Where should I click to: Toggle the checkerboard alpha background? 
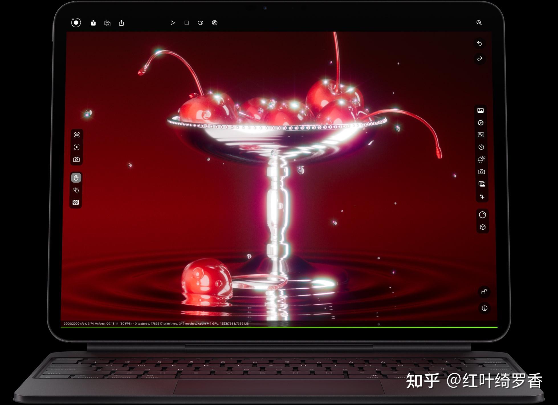[76, 202]
